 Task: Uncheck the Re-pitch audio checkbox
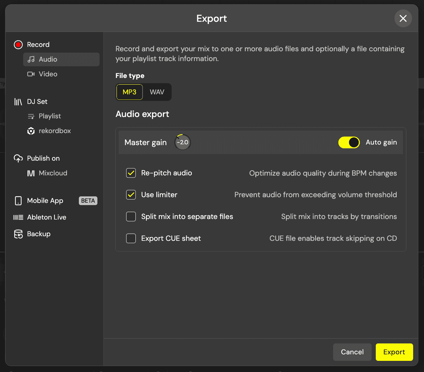(x=131, y=173)
